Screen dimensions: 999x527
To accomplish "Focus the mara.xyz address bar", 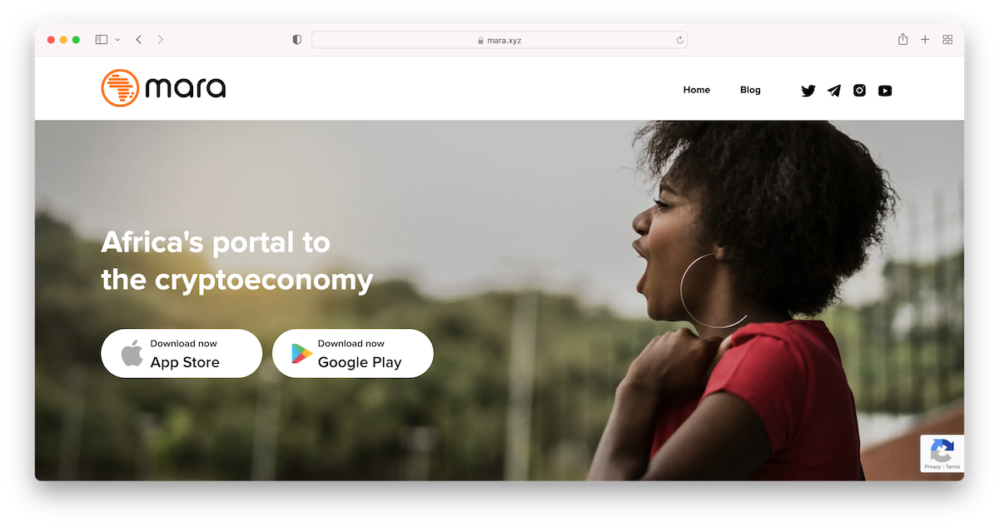I will click(x=499, y=40).
